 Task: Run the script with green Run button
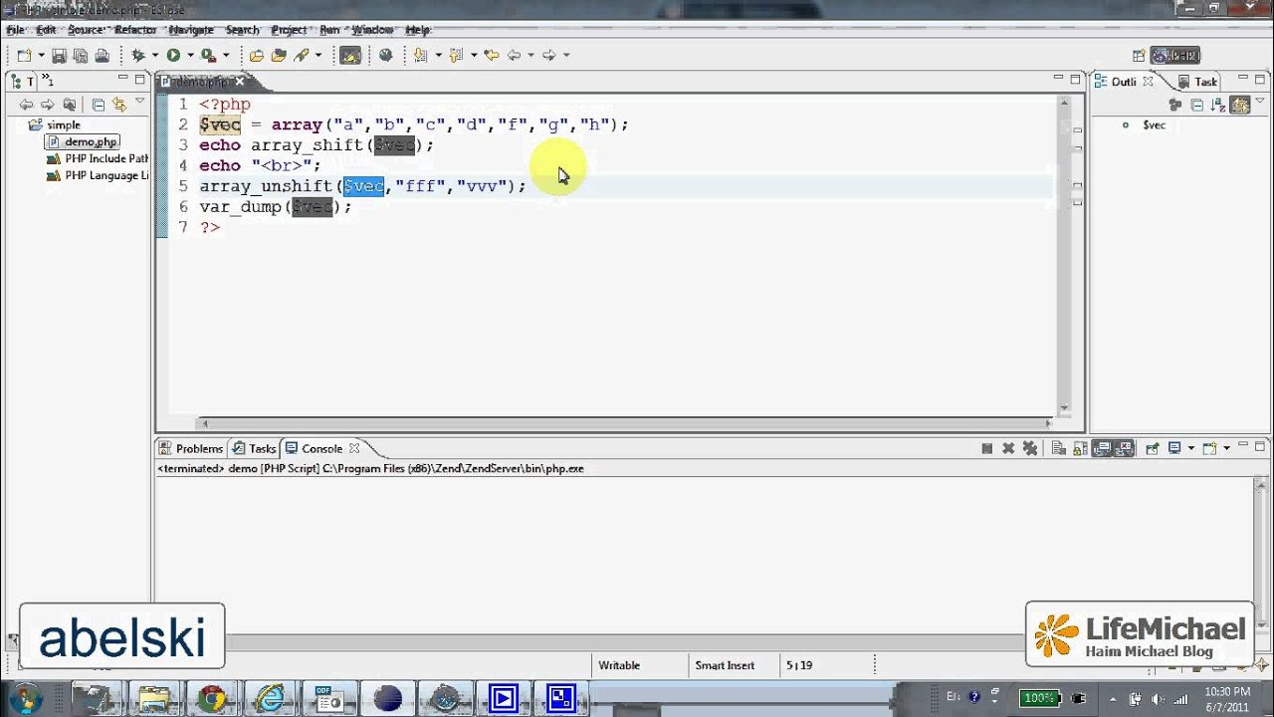click(173, 56)
